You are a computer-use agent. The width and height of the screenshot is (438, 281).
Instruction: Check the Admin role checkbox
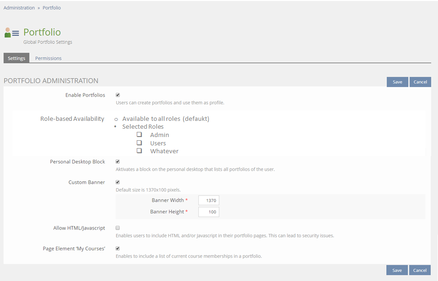pos(139,135)
